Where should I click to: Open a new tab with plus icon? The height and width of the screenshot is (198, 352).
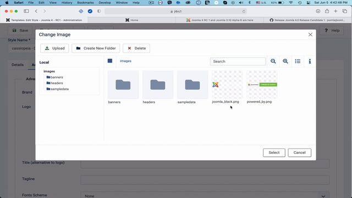335,11
